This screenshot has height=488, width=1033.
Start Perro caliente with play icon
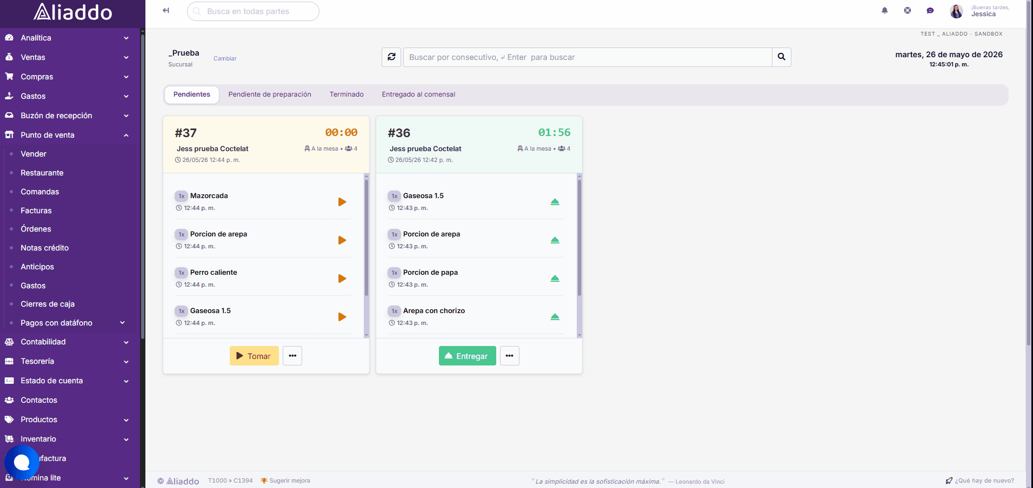pos(342,279)
